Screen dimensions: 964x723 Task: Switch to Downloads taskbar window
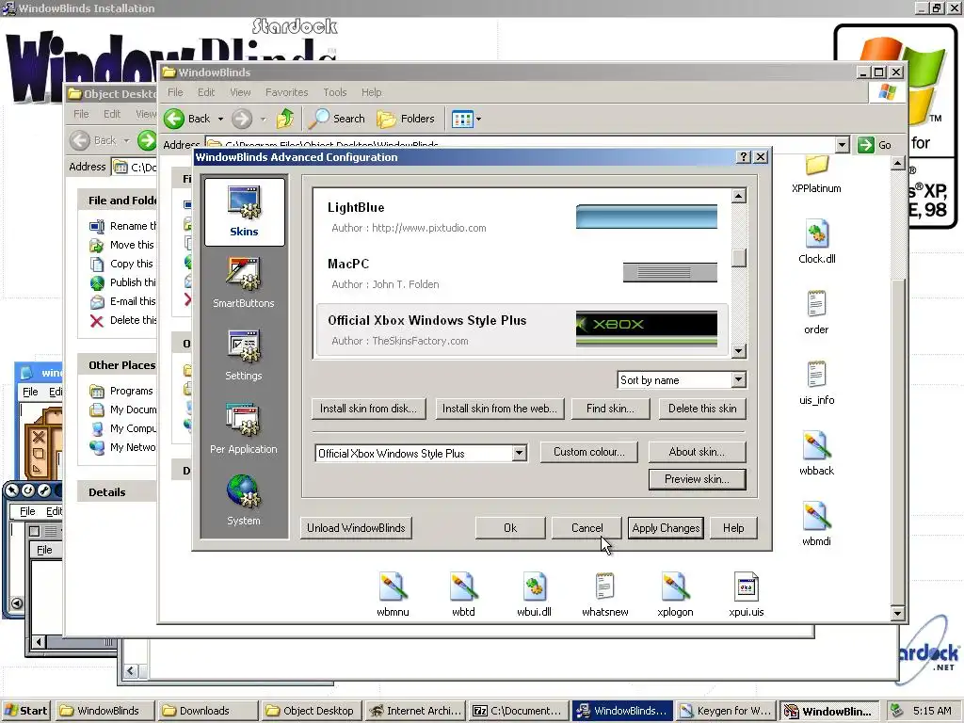pyautogui.click(x=206, y=711)
